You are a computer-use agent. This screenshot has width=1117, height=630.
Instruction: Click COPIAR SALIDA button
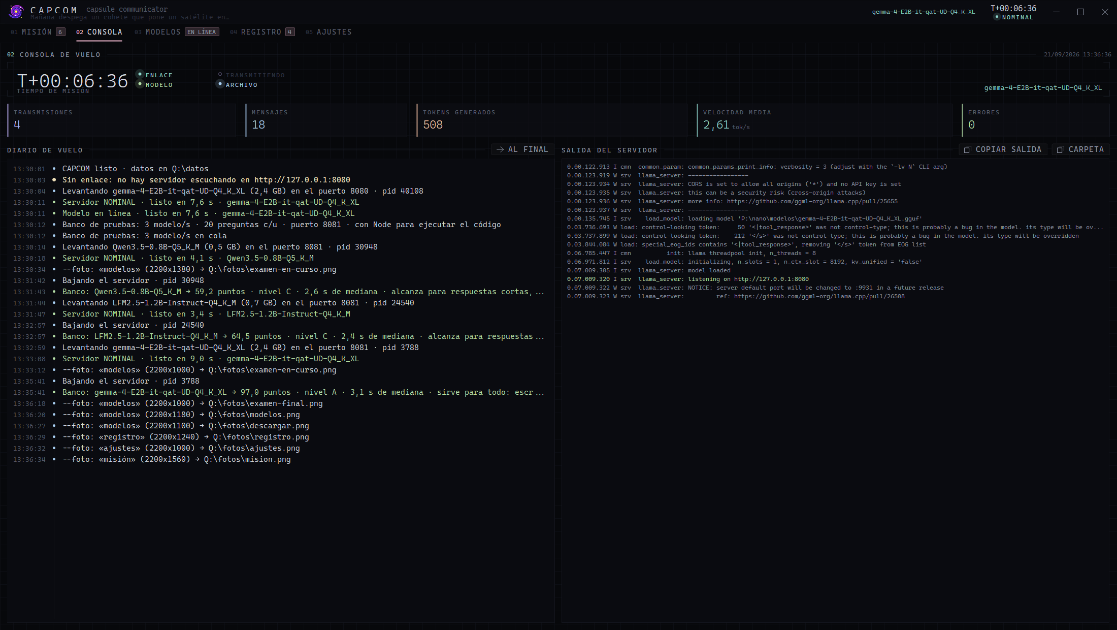1003,149
